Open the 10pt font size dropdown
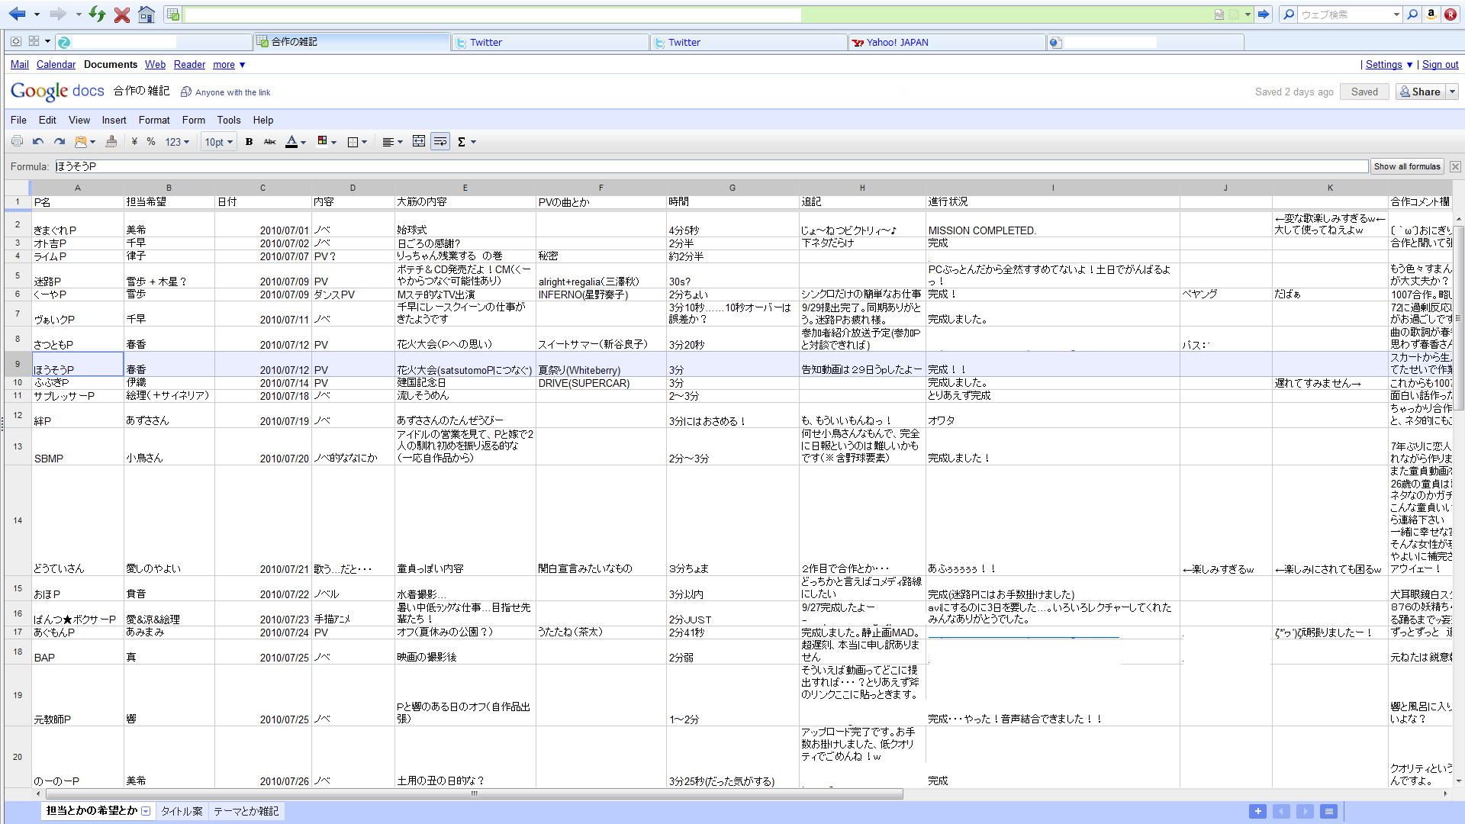This screenshot has height=824, width=1465. [218, 142]
